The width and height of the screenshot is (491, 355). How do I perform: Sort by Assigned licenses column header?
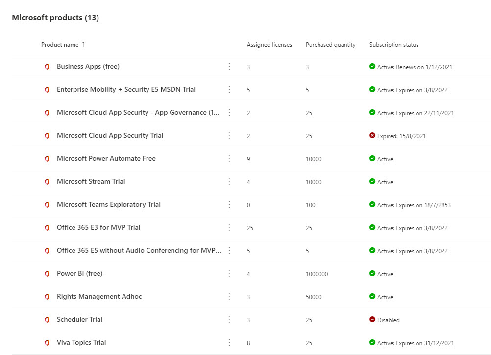pyautogui.click(x=270, y=45)
